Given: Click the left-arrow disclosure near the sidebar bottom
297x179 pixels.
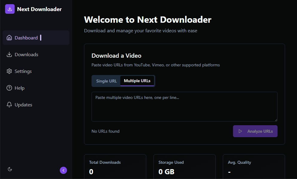Looking at the screenshot, I should (63, 170).
